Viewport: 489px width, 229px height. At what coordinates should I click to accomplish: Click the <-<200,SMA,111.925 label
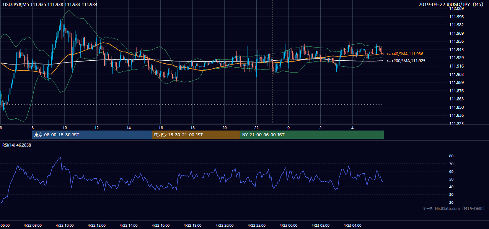pyautogui.click(x=406, y=61)
